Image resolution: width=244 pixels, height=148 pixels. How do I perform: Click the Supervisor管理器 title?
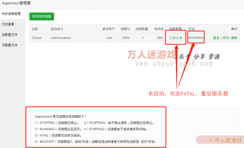(x=16, y=3)
